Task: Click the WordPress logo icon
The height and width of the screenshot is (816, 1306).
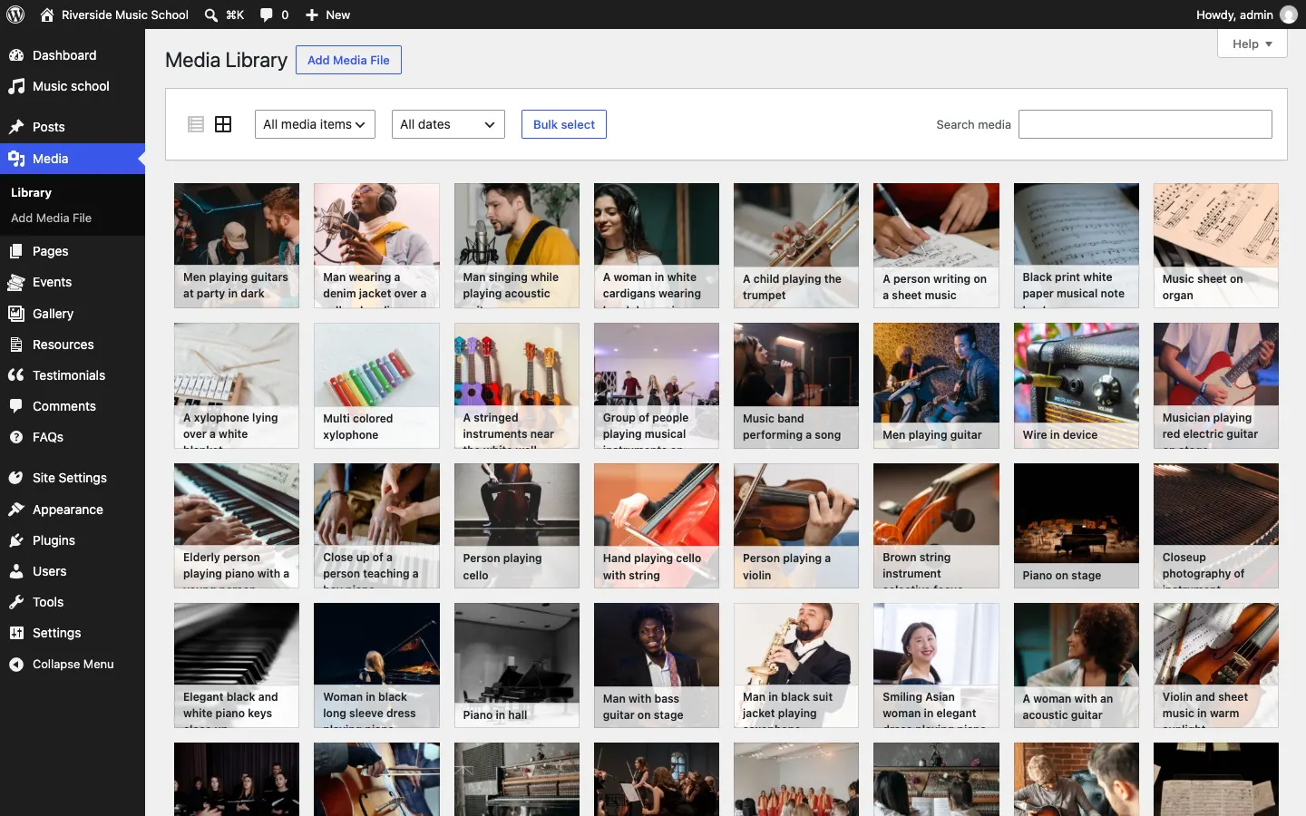Action: click(x=15, y=15)
